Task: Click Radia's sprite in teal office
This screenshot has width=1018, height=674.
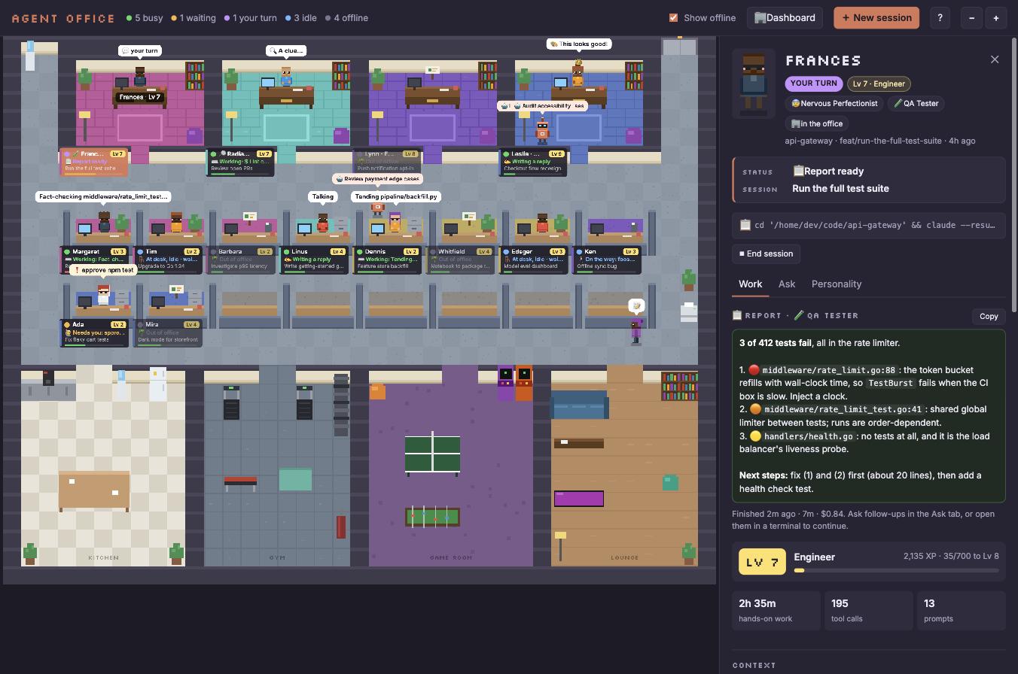Action: click(x=286, y=76)
